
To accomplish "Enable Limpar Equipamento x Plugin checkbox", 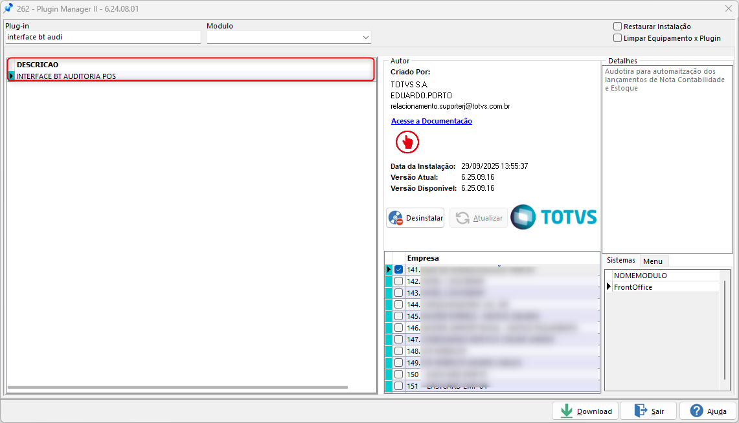I will coord(617,38).
